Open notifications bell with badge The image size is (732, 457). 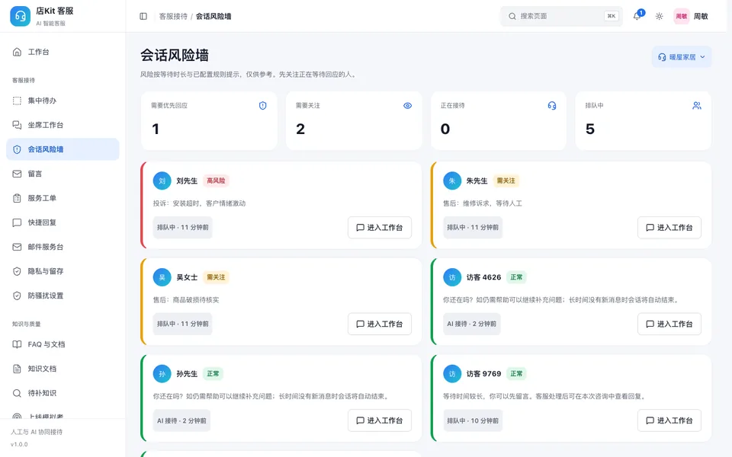[x=637, y=16]
